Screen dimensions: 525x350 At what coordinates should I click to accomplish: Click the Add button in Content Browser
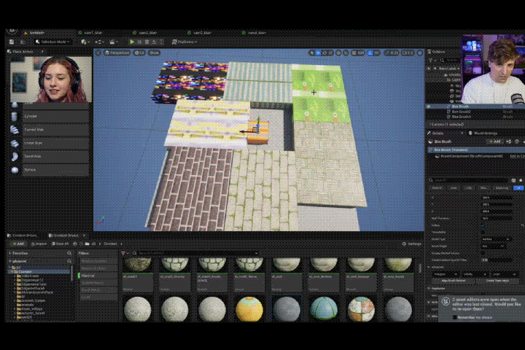tap(17, 244)
